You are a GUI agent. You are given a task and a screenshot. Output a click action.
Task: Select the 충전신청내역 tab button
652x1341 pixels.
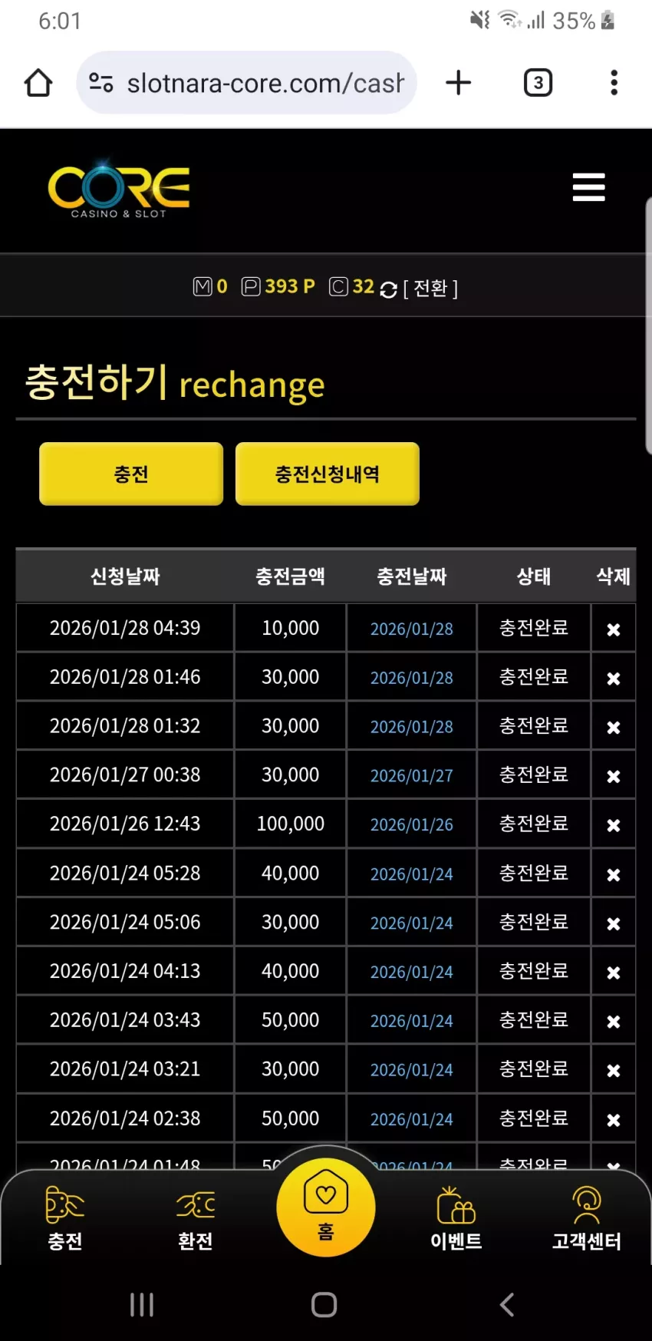point(328,474)
